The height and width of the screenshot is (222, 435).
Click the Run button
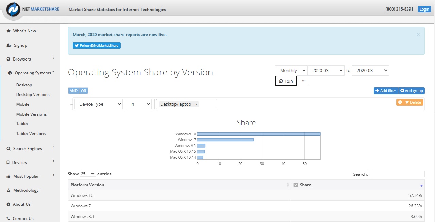(286, 81)
